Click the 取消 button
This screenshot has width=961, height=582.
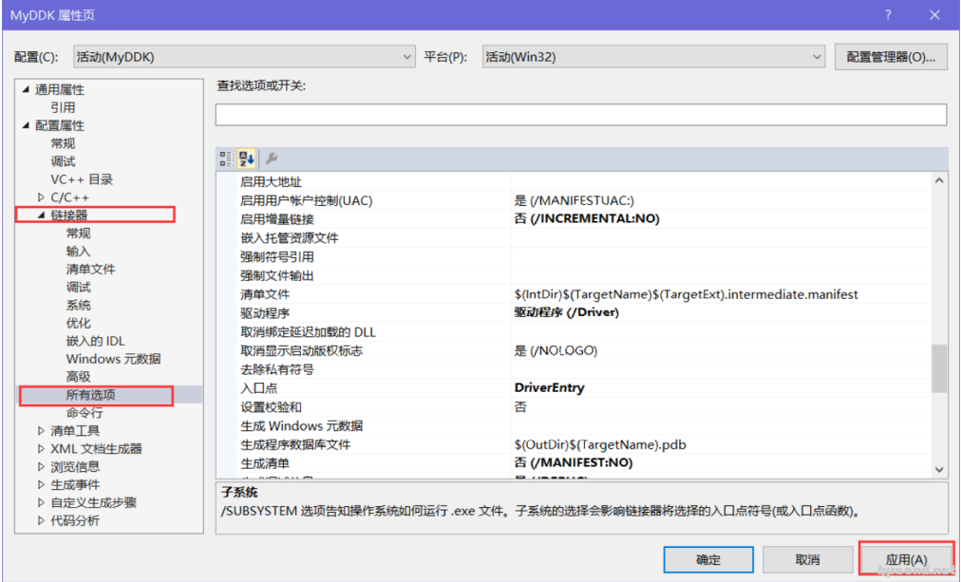pos(807,559)
